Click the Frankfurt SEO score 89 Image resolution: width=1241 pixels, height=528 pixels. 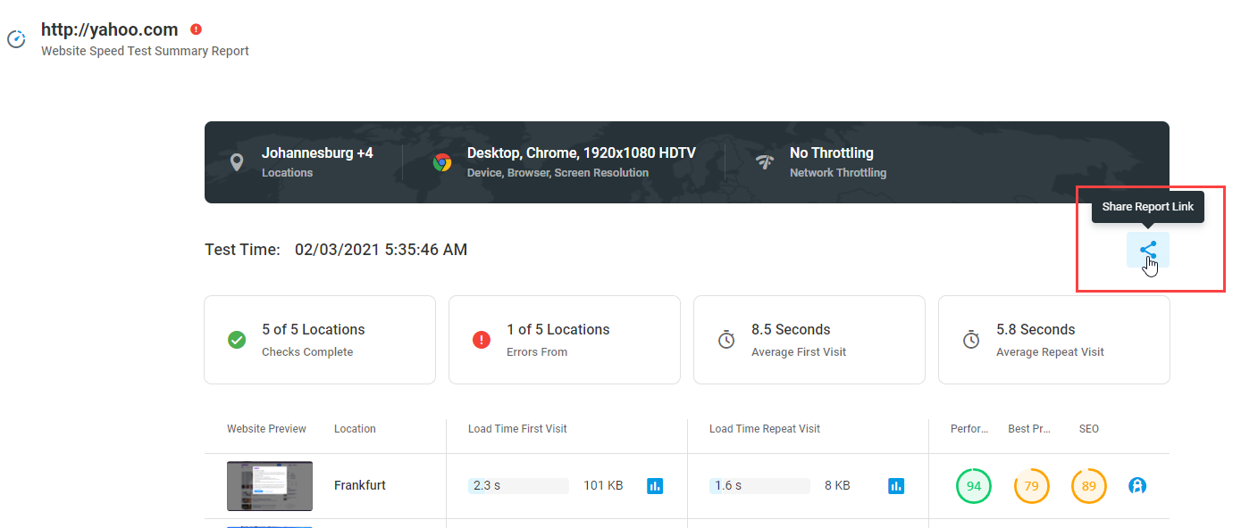1088,486
